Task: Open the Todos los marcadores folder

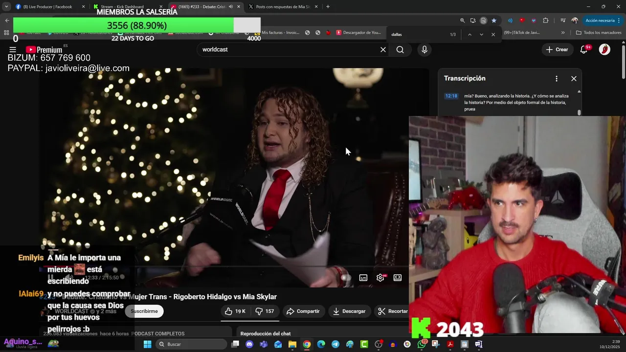Action: [599, 33]
